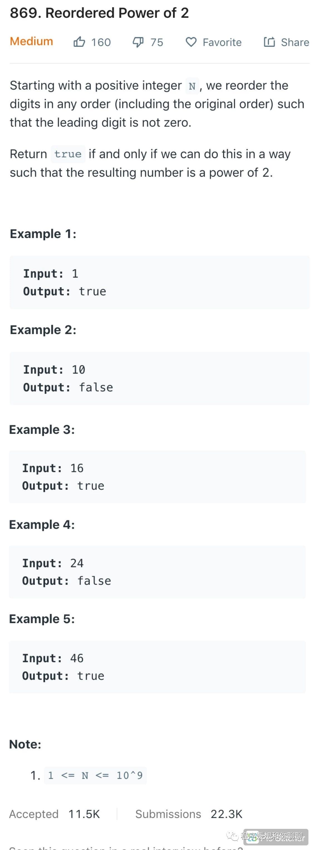Screen dimensions: 313x850
Task: Click the Example 4 input 24 block
Action: [x=157, y=572]
